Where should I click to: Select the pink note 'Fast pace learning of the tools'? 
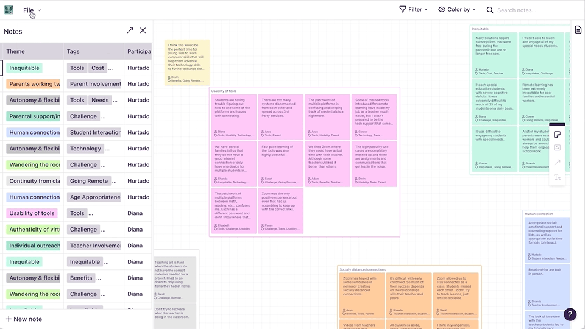[x=280, y=164]
